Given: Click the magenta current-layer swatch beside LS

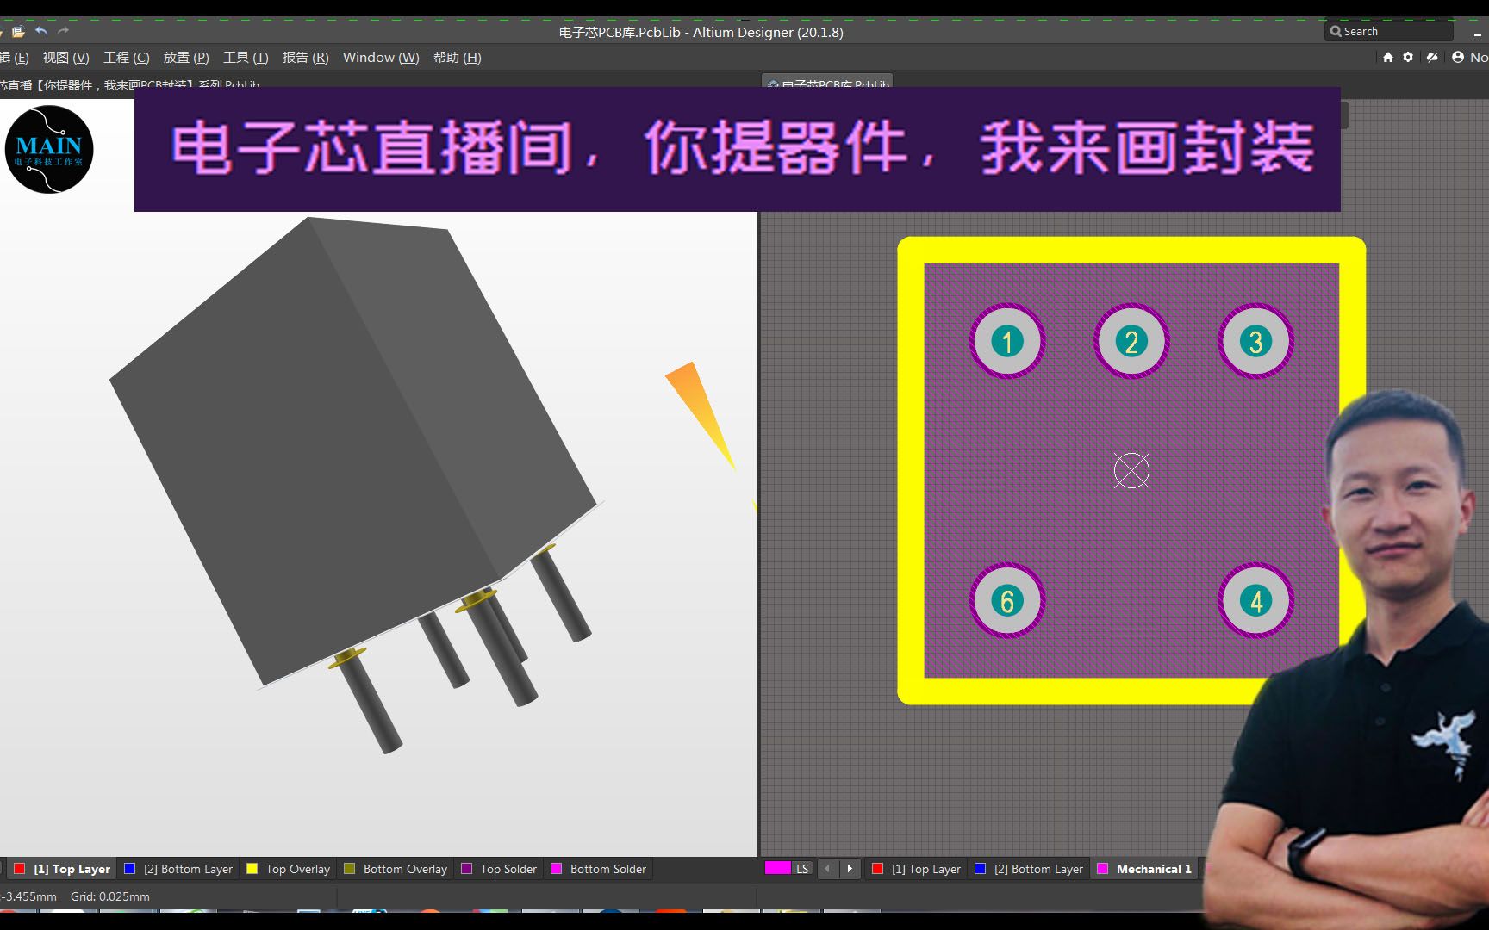Looking at the screenshot, I should coord(777,868).
